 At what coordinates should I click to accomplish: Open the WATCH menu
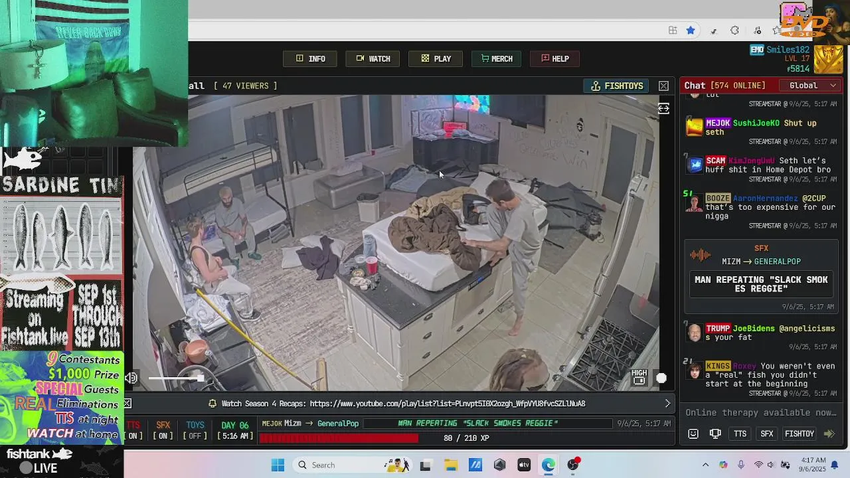373,58
